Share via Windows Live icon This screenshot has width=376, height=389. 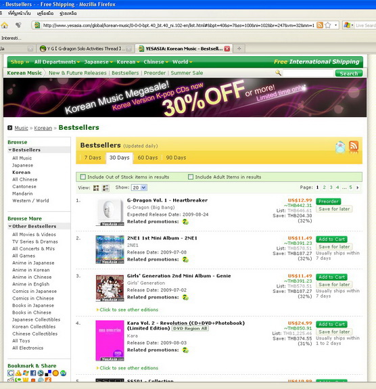[x=26, y=373]
